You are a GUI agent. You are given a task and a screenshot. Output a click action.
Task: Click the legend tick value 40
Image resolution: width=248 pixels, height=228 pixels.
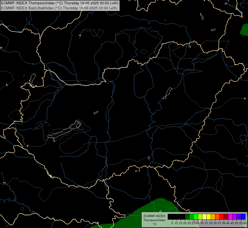(x=228, y=223)
